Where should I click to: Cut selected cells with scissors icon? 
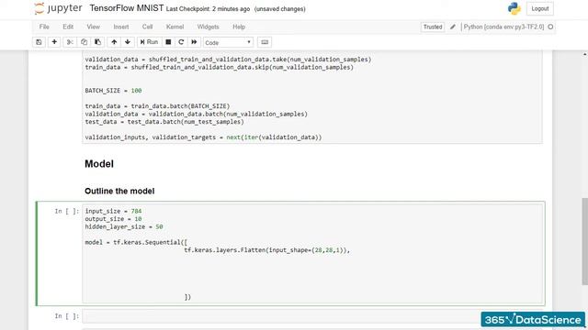[70, 42]
